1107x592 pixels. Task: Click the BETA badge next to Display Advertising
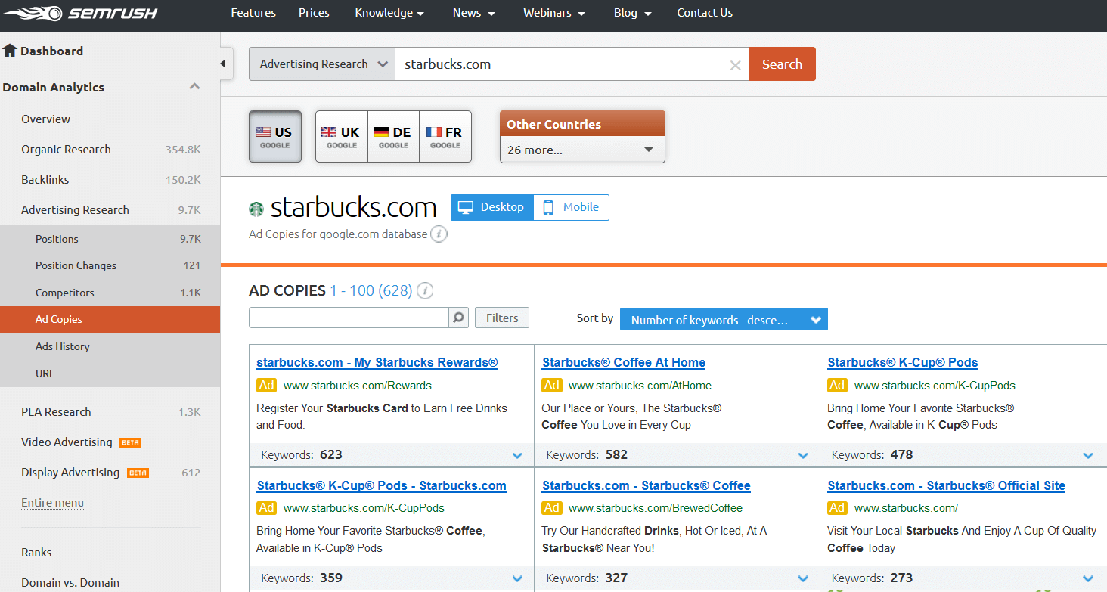coord(138,473)
